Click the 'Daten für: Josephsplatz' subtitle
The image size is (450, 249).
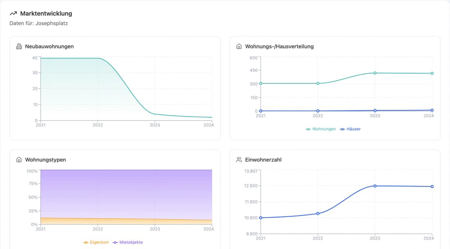39,23
